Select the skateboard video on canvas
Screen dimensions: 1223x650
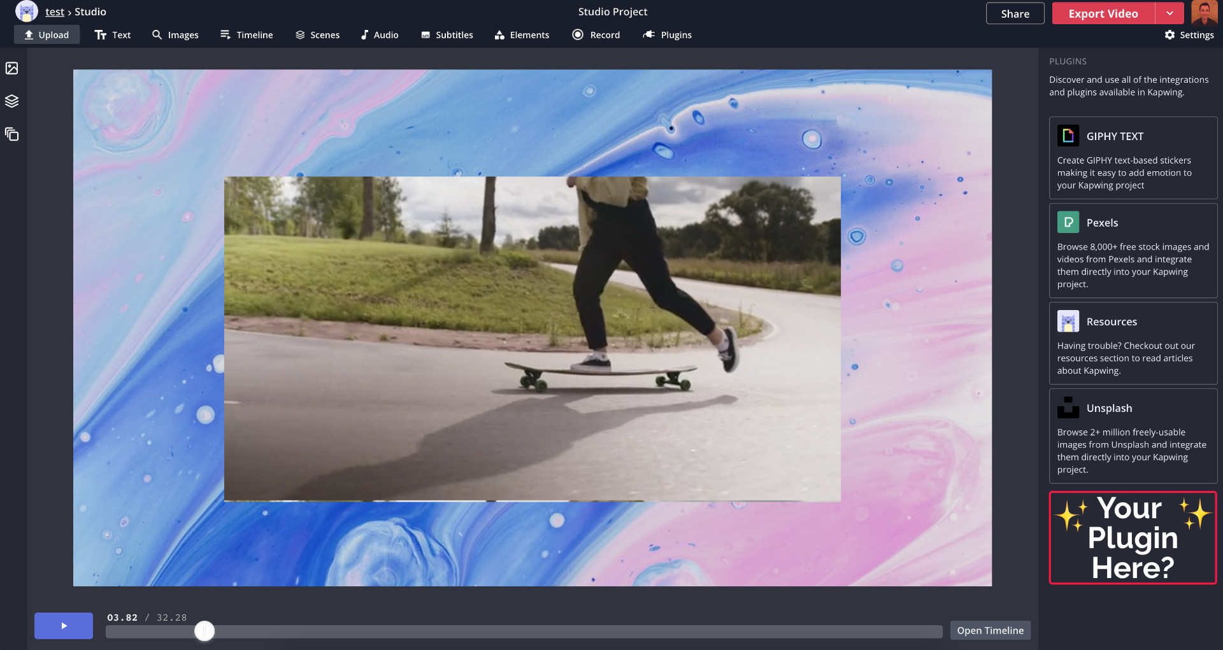(532, 339)
